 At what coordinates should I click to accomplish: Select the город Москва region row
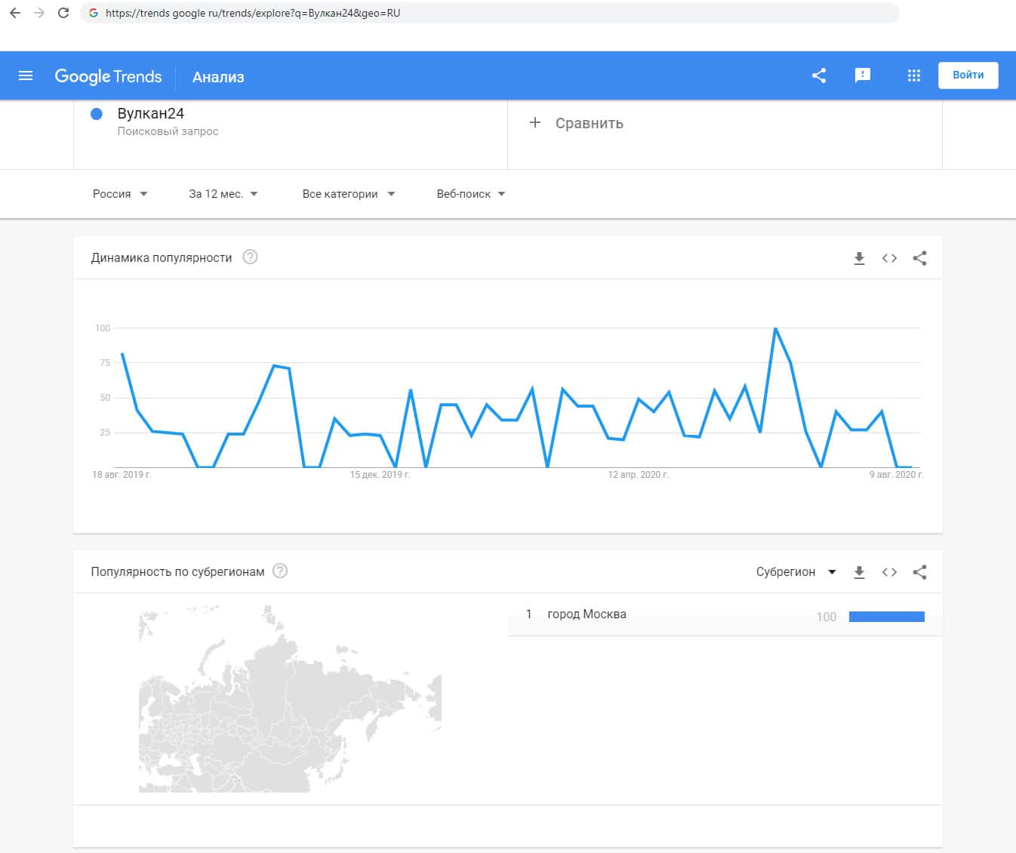click(x=587, y=614)
